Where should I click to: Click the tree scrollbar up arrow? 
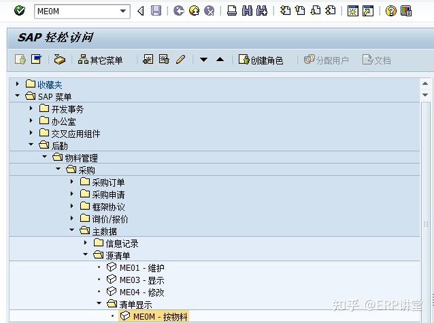tap(425, 83)
